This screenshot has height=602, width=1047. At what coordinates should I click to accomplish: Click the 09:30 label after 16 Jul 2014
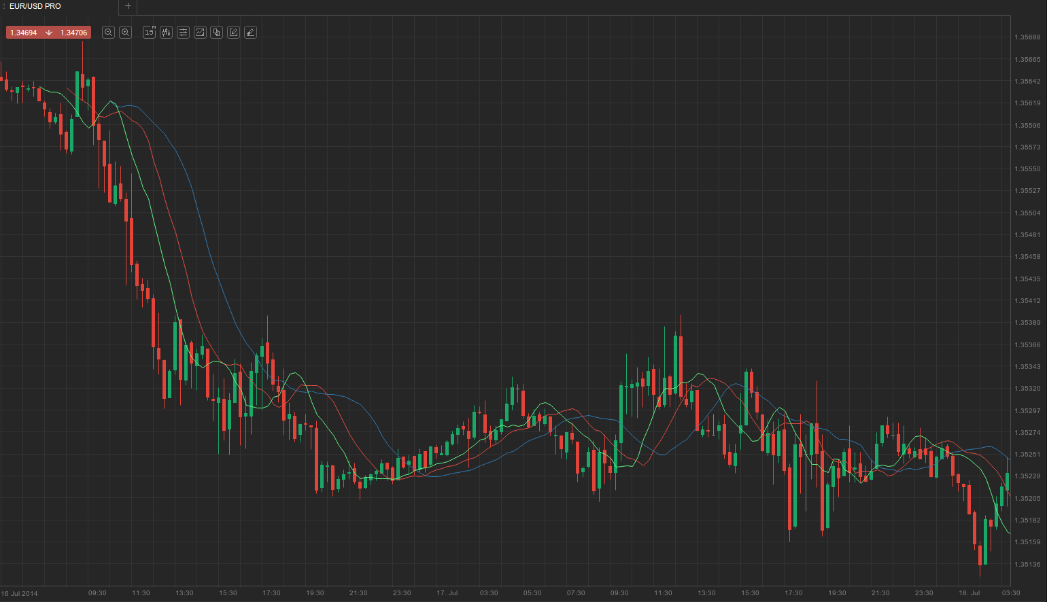pos(97,593)
